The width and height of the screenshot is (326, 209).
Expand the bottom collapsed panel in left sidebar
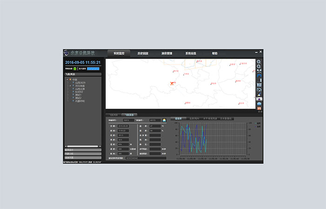pos(82,157)
